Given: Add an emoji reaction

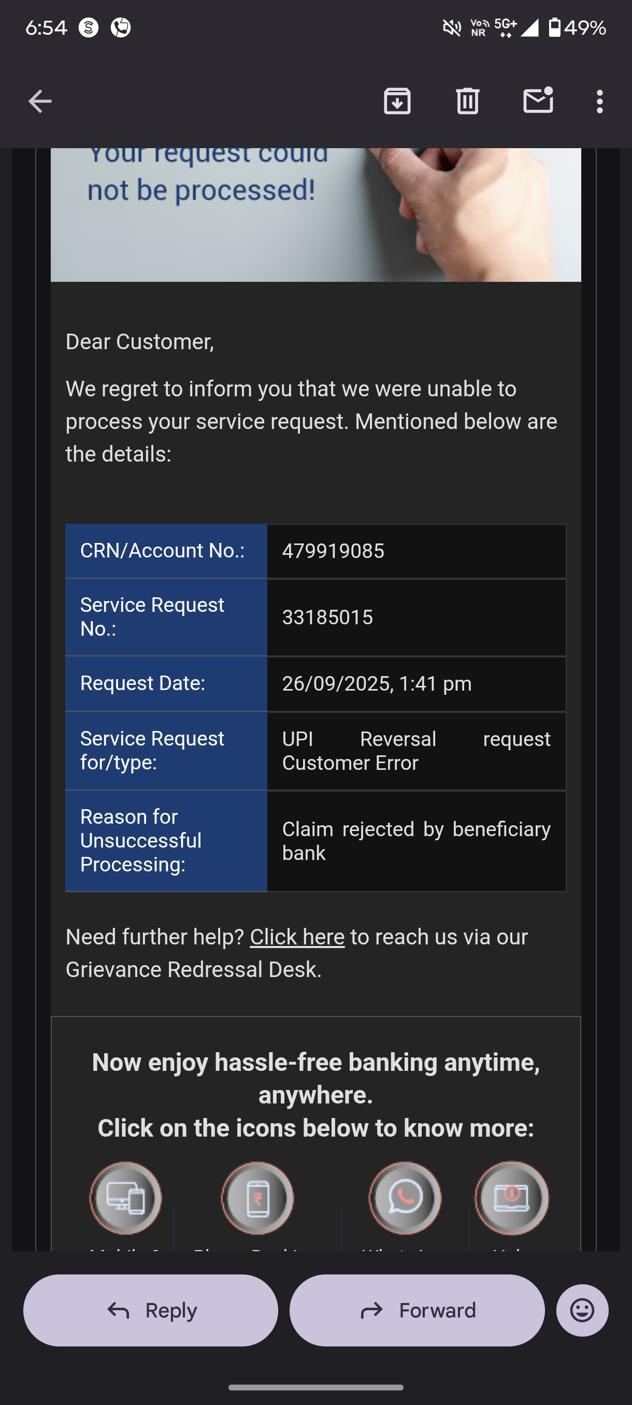Looking at the screenshot, I should click(582, 1310).
